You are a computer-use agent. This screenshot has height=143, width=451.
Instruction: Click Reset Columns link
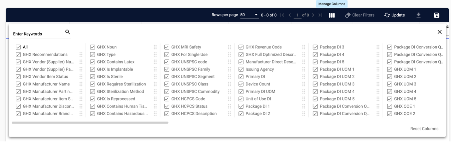coord(424,129)
